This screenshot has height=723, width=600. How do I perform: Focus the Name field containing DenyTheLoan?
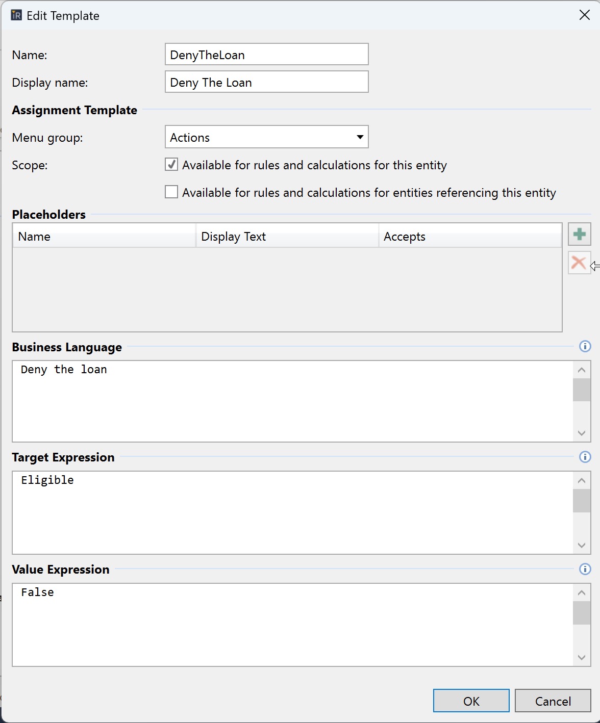[267, 55]
